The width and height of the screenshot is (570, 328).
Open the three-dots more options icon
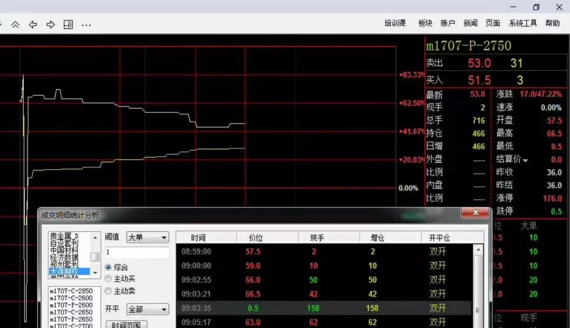[x=86, y=25]
